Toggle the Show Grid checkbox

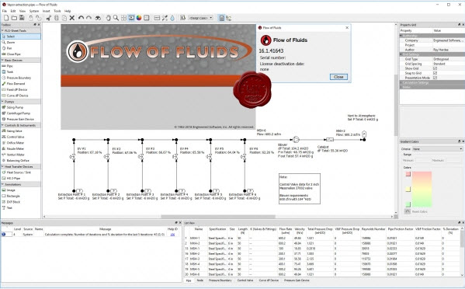coord(435,68)
